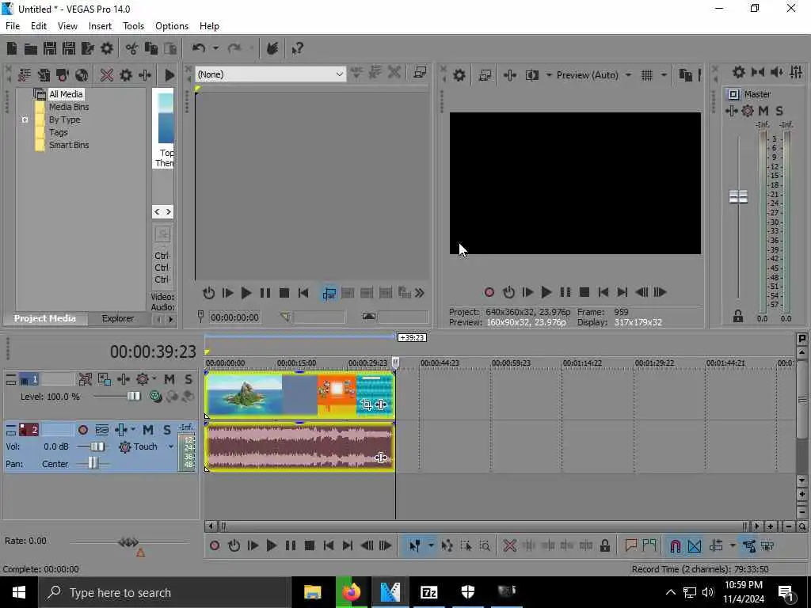Adjust video track Level slider
811x608 pixels.
pyautogui.click(x=133, y=396)
